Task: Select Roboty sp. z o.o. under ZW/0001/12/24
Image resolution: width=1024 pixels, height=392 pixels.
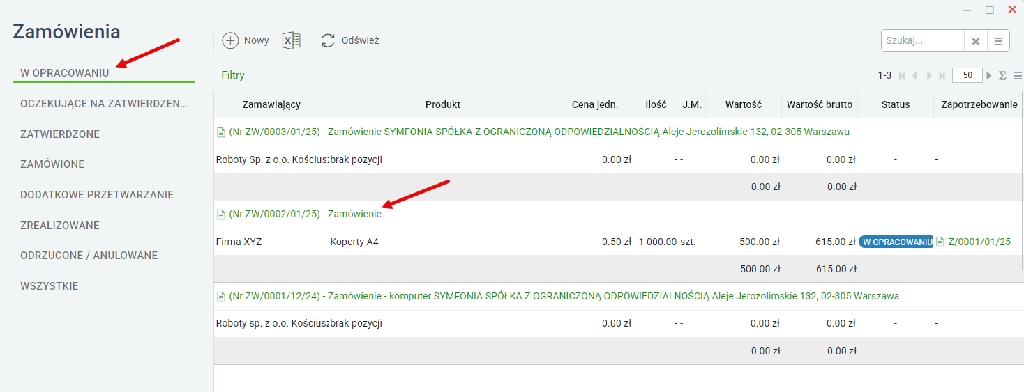Action: (x=273, y=323)
